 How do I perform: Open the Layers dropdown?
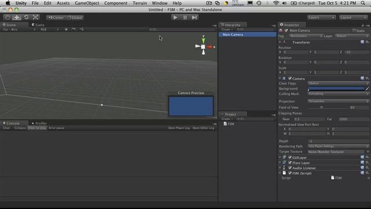(x=321, y=17)
